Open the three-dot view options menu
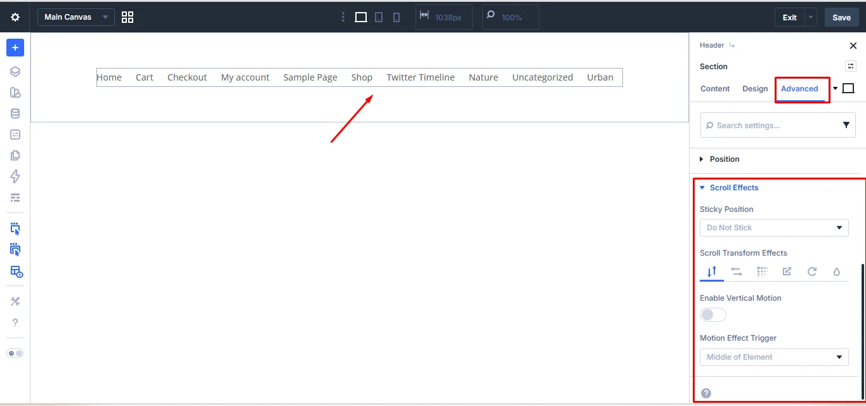The width and height of the screenshot is (866, 406). (343, 17)
